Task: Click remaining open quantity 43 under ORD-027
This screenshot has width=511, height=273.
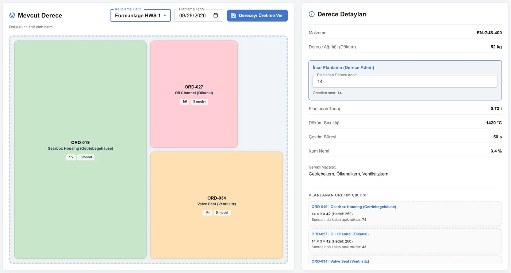Action: 364,247
